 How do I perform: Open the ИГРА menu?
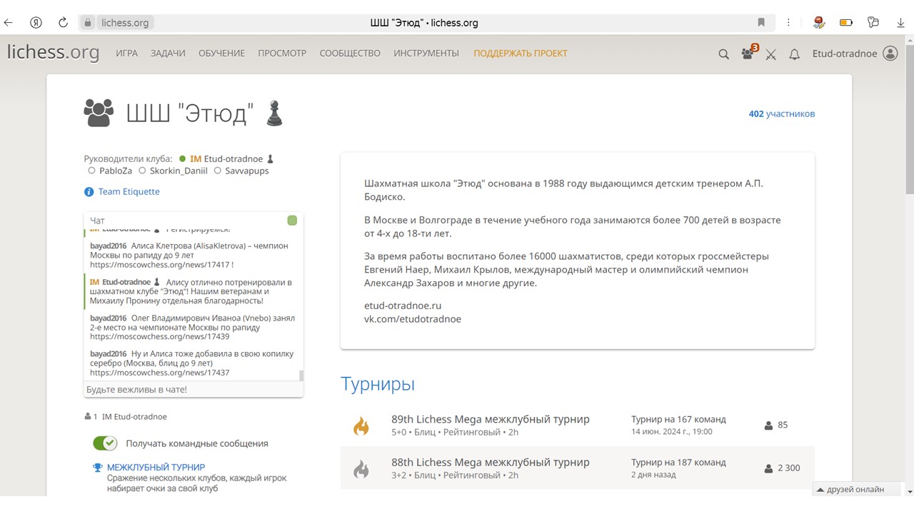[126, 54]
